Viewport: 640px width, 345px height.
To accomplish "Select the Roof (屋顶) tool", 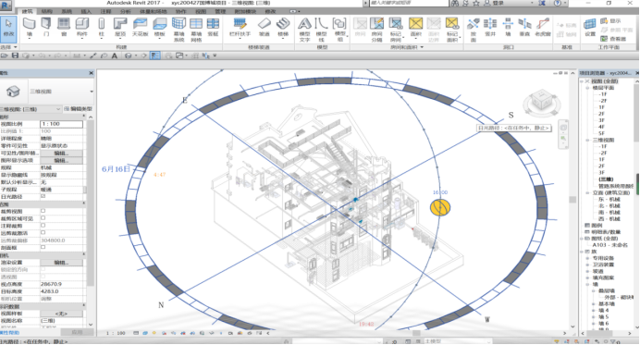I will tap(120, 28).
